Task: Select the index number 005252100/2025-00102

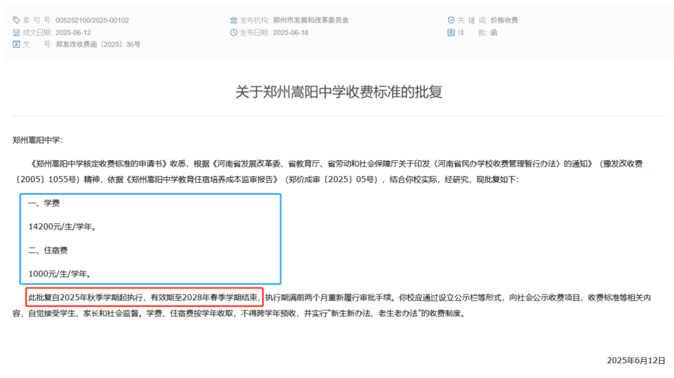Action: [x=92, y=20]
